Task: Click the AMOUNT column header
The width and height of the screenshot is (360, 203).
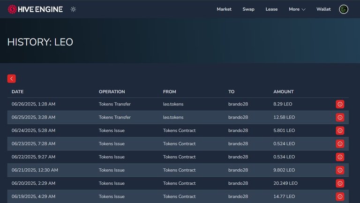Action: coord(283,91)
